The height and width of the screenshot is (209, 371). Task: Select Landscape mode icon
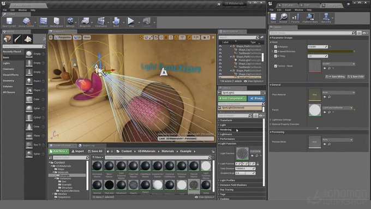(28, 39)
